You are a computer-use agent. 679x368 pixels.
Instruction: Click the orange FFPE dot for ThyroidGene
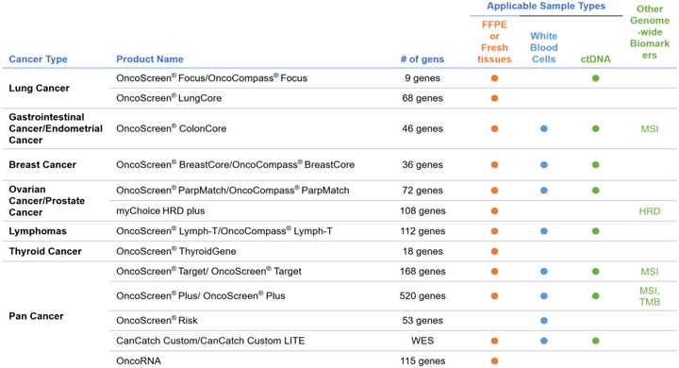point(494,251)
